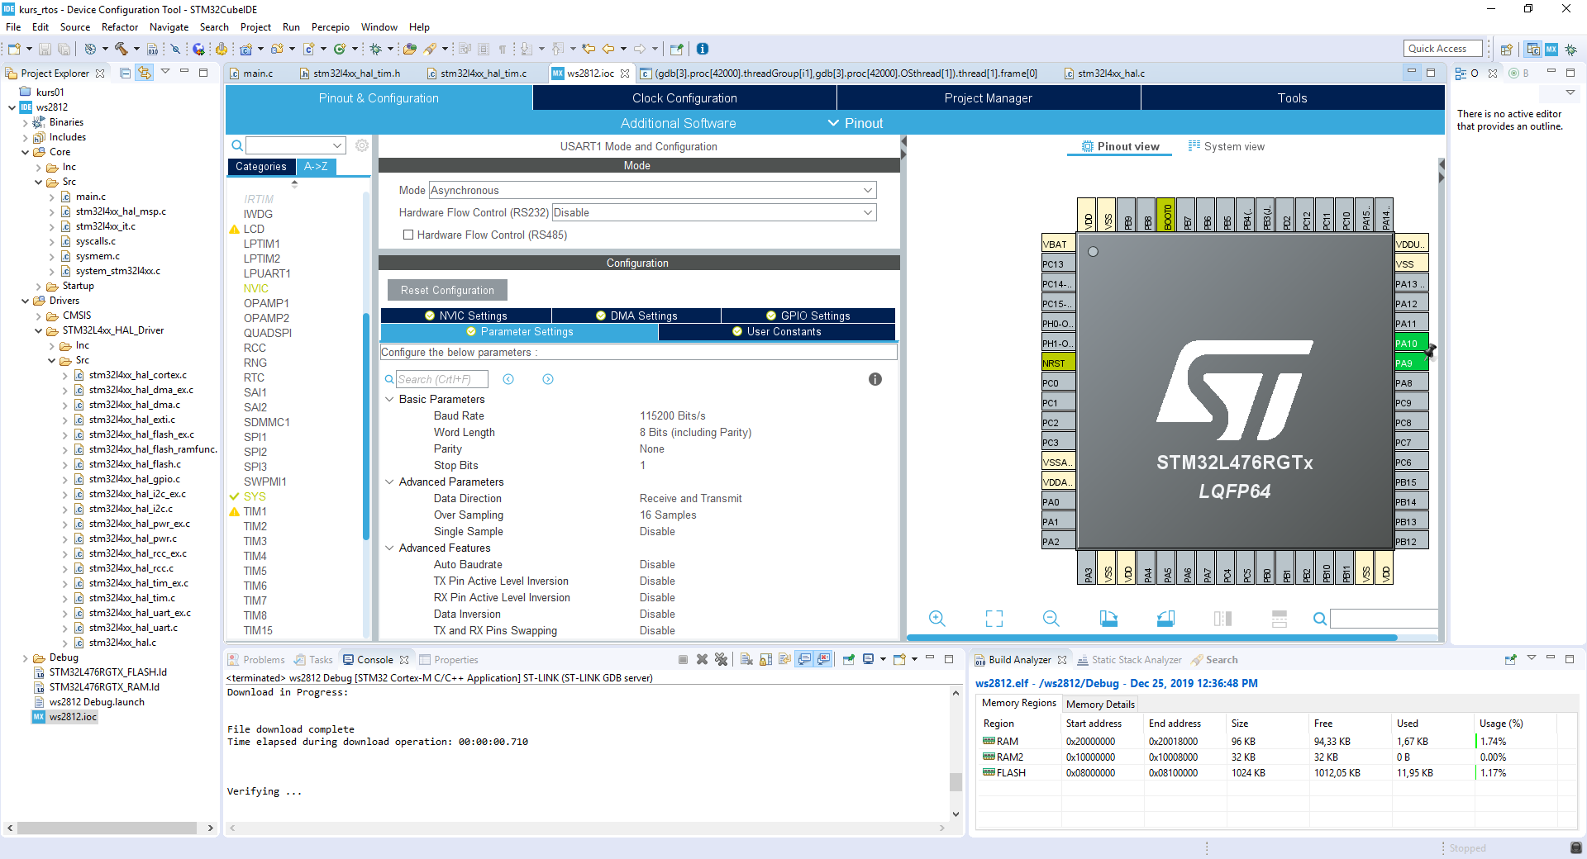1587x859 pixels.
Task: Click the horizontal scrollbar under the pinout view
Action: 1151,638
